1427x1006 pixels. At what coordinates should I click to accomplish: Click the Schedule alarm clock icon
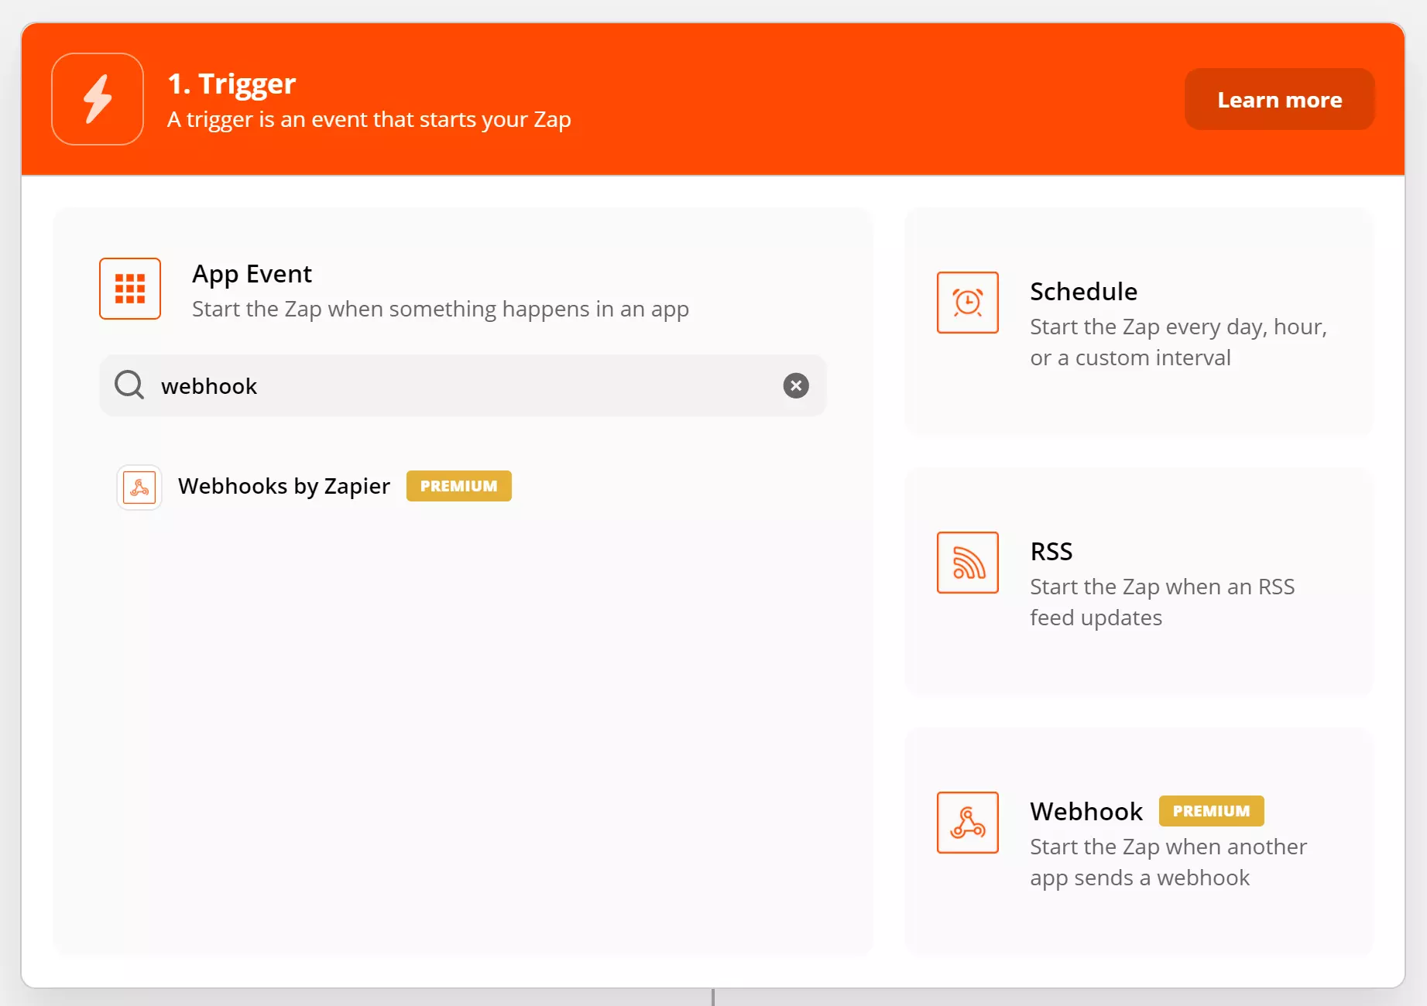[968, 303]
